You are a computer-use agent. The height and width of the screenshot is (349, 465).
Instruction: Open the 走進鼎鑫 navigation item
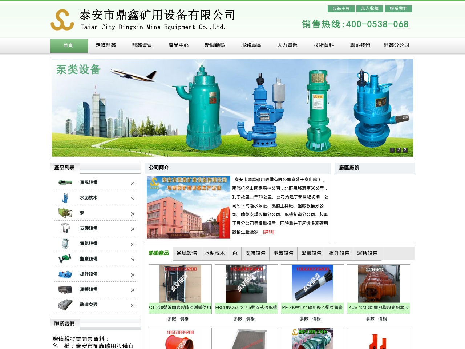point(106,45)
